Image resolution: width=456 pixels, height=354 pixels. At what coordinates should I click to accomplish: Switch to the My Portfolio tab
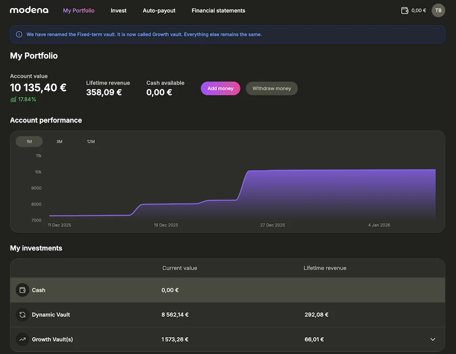click(x=78, y=10)
